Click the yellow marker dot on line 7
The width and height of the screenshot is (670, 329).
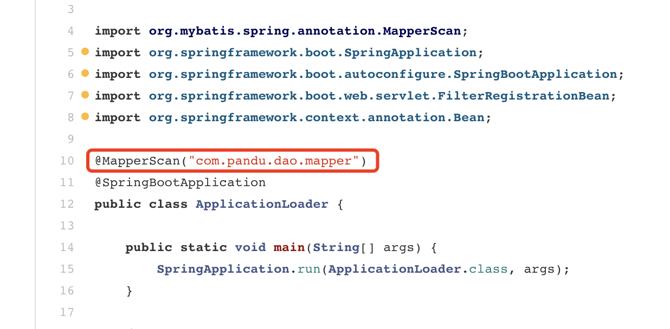[85, 95]
